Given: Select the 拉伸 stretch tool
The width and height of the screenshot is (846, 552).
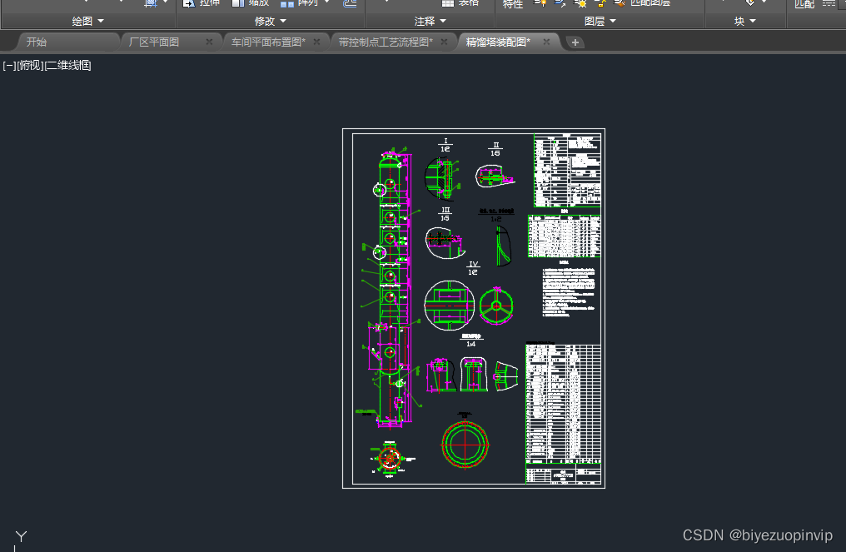Looking at the screenshot, I should (202, 3).
